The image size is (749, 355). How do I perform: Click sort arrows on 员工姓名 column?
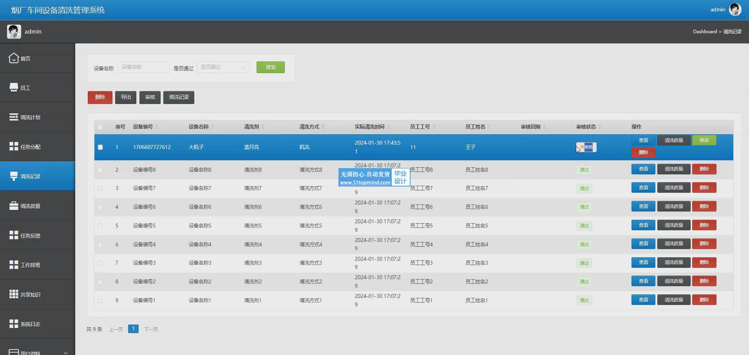coord(489,127)
